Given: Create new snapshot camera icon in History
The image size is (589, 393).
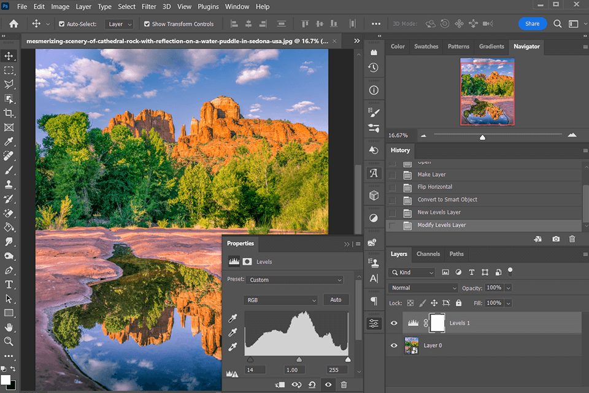Looking at the screenshot, I should 556,239.
